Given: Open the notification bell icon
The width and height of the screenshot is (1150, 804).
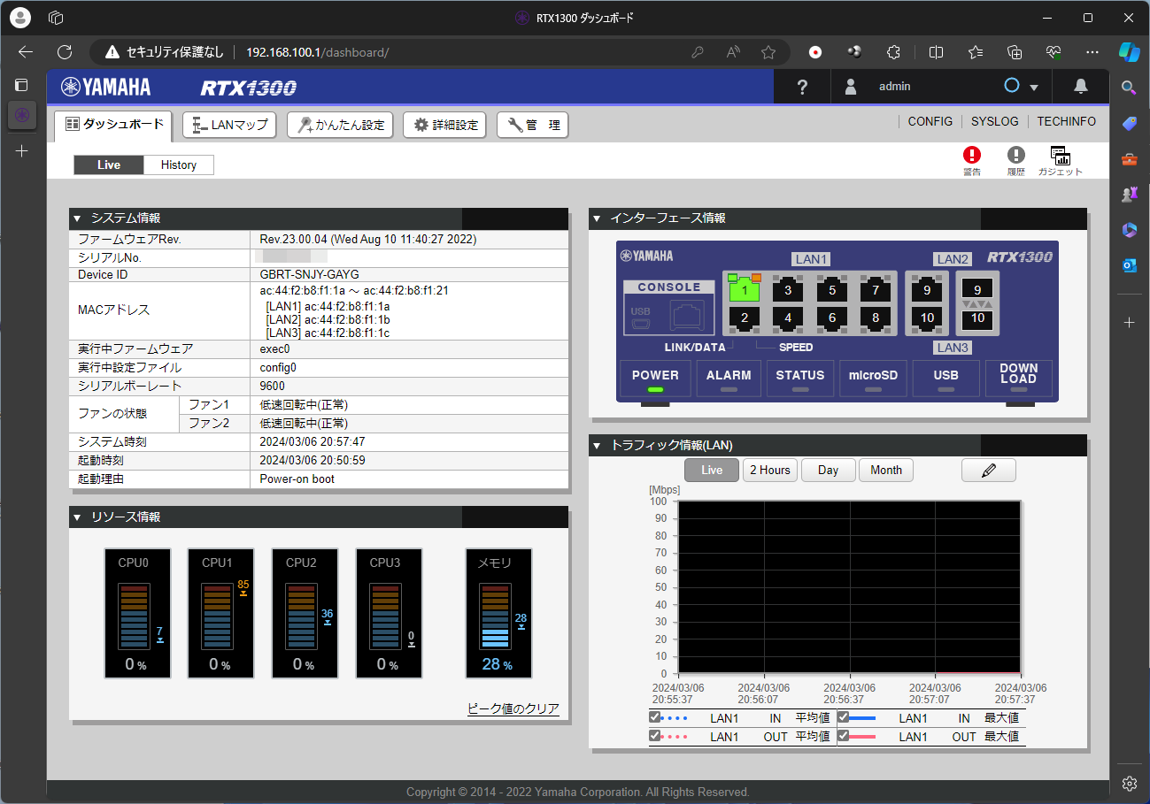Looking at the screenshot, I should tap(1080, 86).
